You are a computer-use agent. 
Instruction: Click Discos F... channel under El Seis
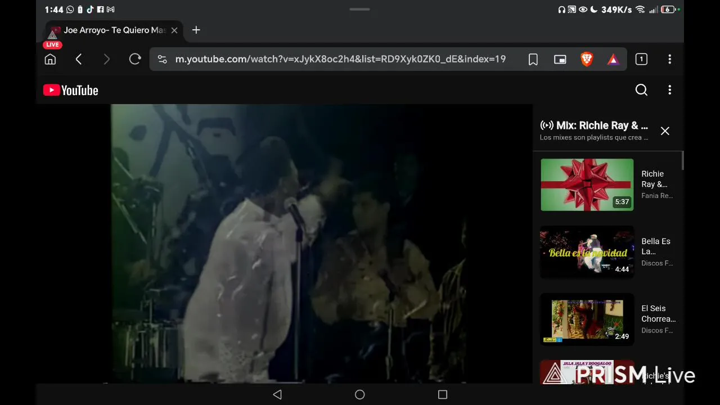pyautogui.click(x=657, y=330)
